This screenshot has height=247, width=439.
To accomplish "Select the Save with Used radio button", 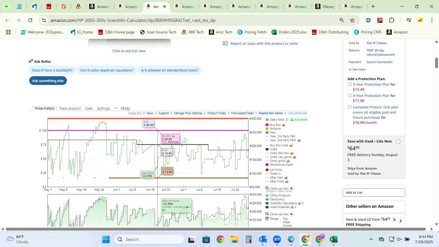I will [x=398, y=142].
